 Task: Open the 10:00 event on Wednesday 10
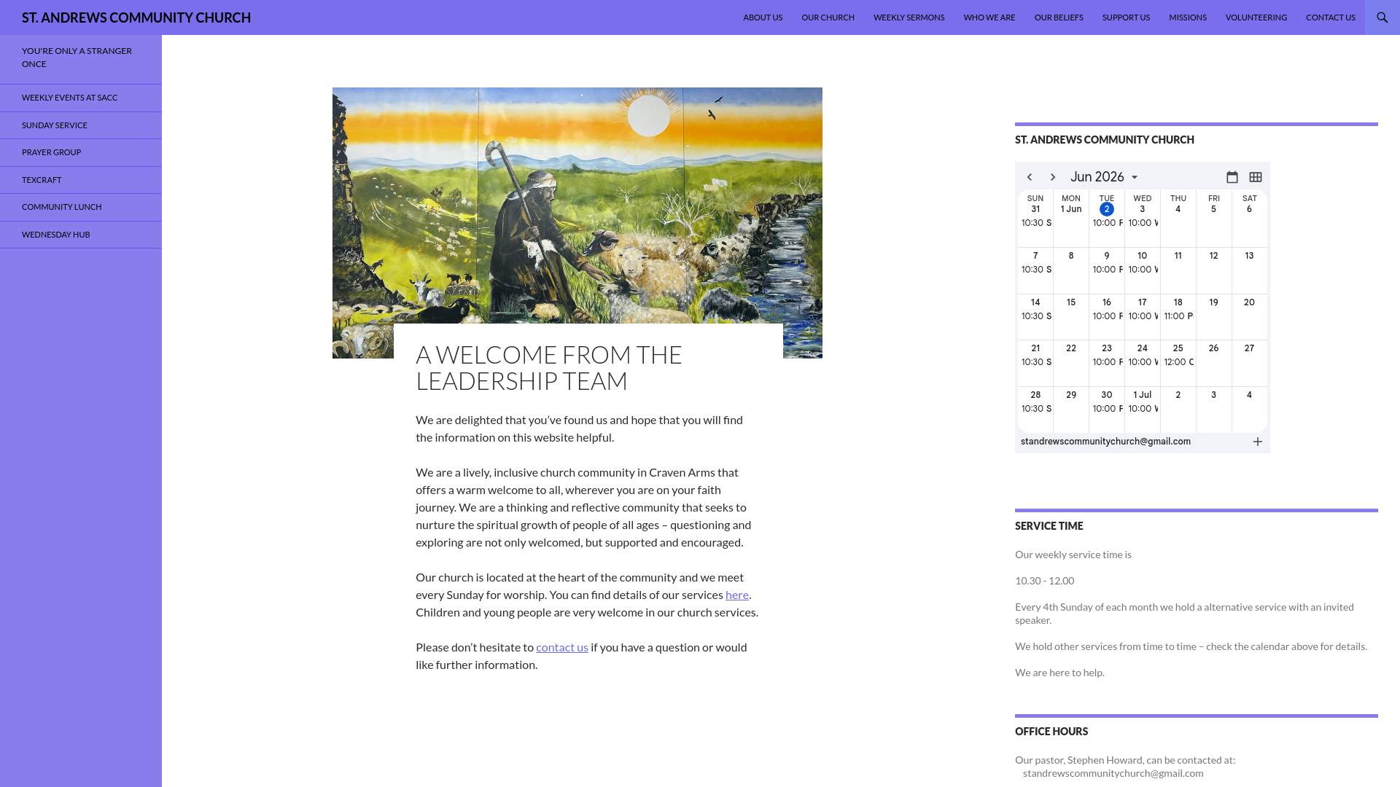pos(1143,270)
